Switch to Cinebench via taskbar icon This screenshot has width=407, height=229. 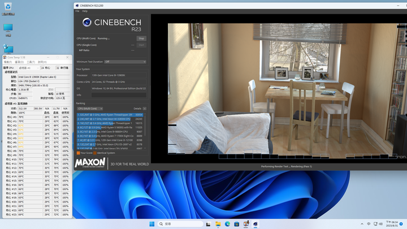(x=256, y=224)
